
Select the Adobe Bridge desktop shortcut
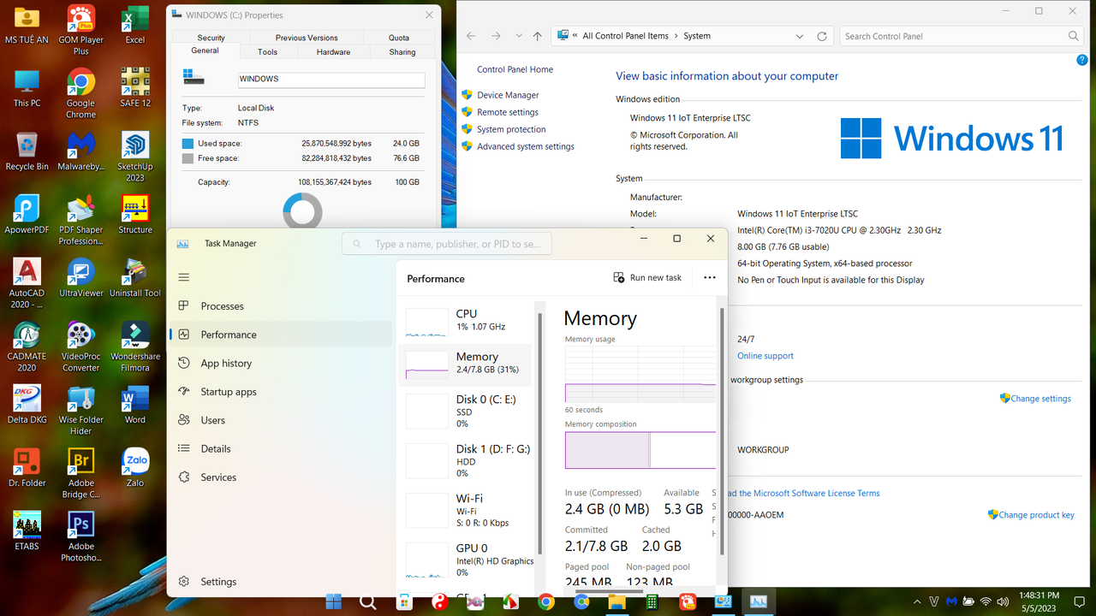tap(80, 473)
